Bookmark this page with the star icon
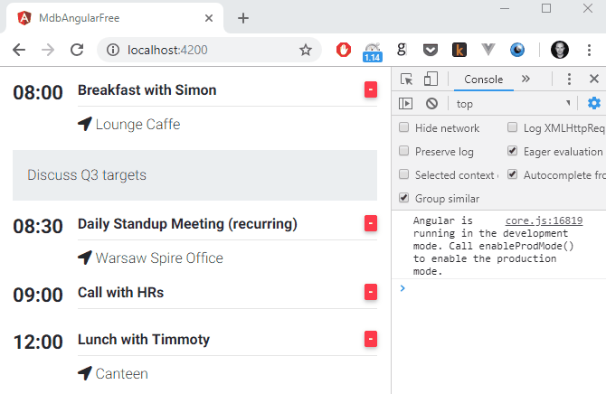This screenshot has width=606, height=394. coord(306,51)
